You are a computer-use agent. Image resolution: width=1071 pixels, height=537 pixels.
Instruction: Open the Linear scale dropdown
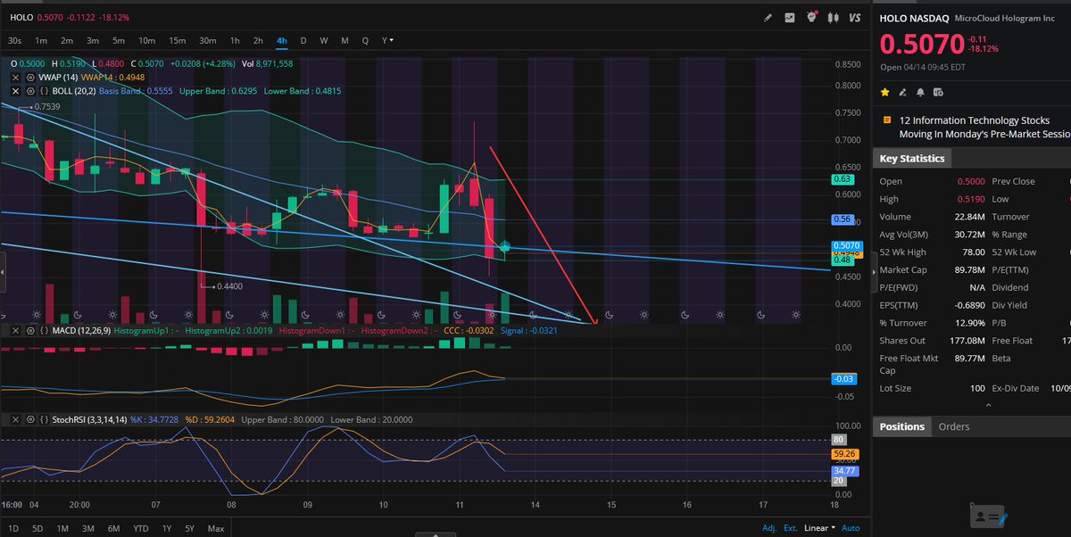pyautogui.click(x=820, y=528)
